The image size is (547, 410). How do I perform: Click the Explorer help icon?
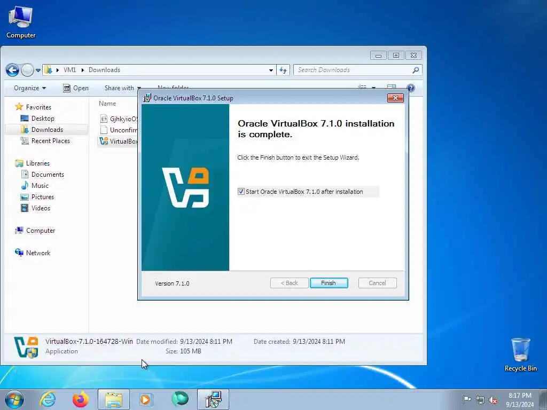[x=411, y=88]
